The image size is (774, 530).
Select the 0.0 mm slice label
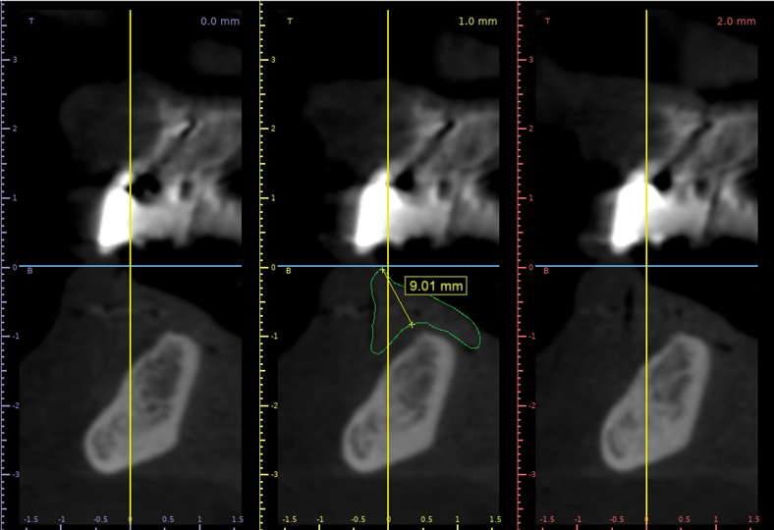pos(220,21)
